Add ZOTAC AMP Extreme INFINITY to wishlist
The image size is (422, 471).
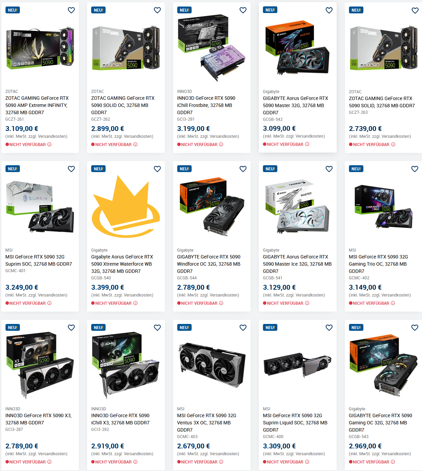[x=71, y=10]
